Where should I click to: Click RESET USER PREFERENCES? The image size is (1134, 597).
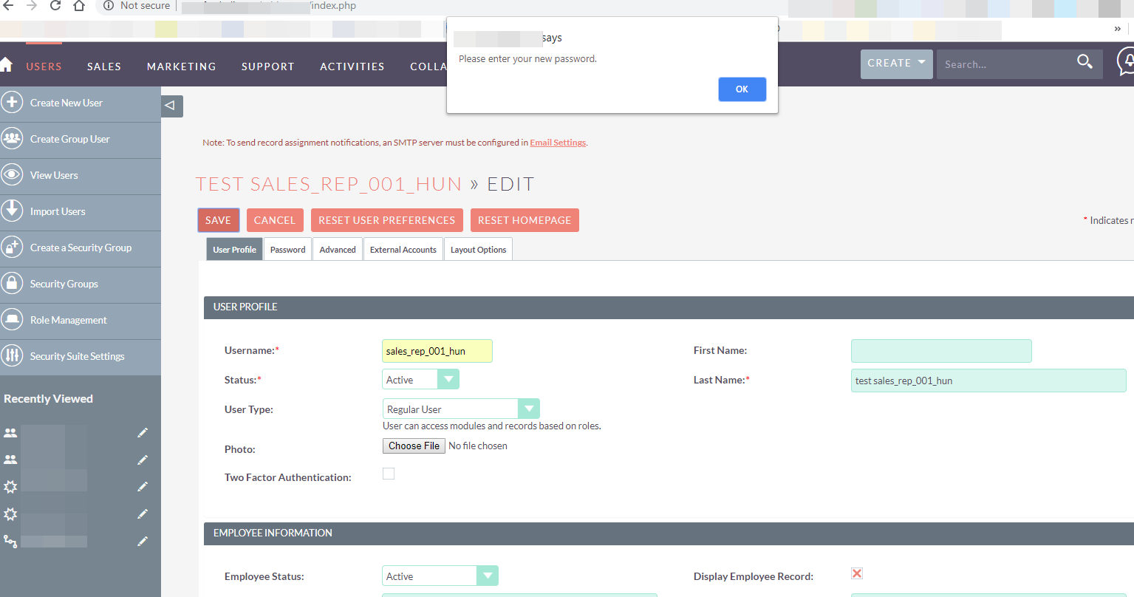click(x=386, y=220)
